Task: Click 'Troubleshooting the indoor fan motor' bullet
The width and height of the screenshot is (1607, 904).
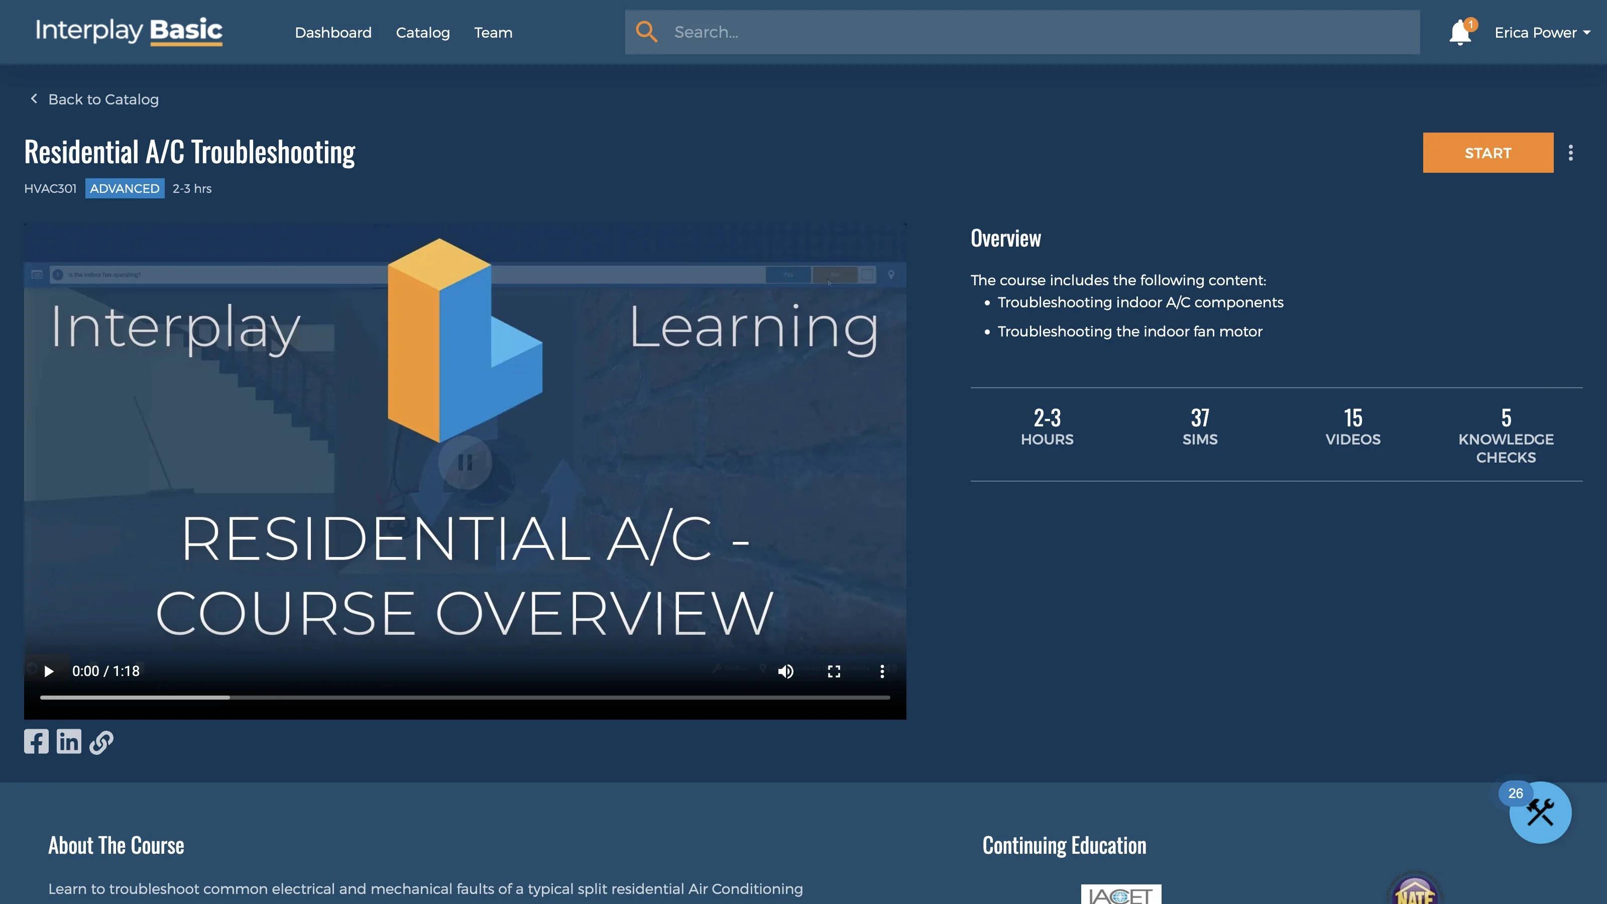Action: [x=1130, y=332]
